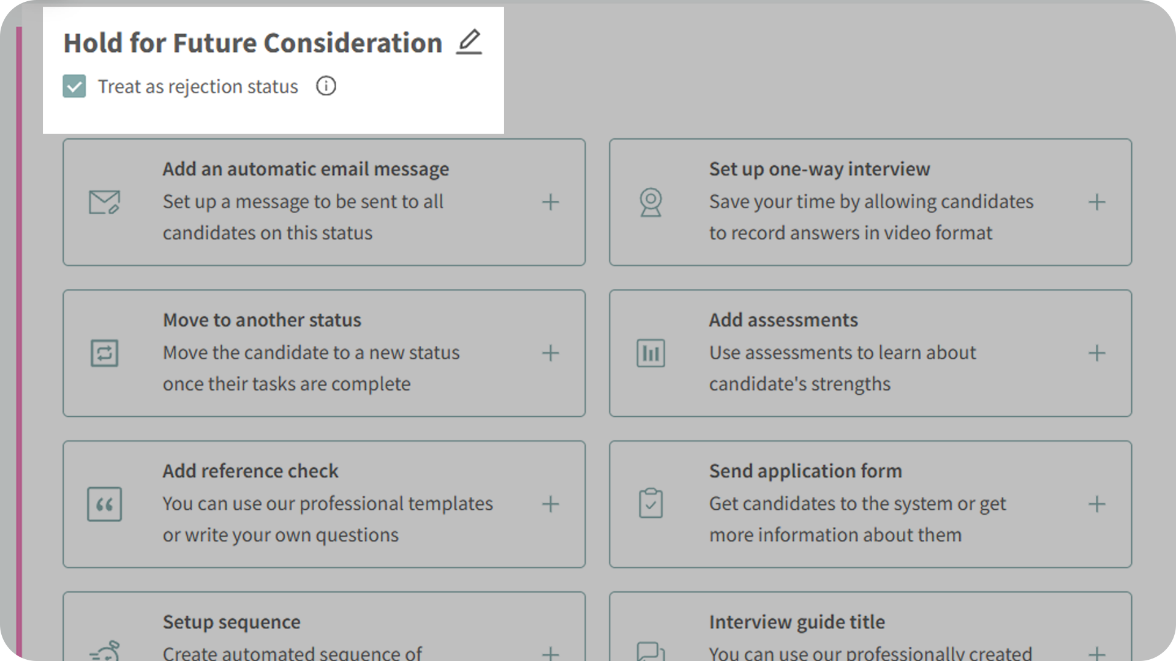The width and height of the screenshot is (1176, 661).
Task: Click the Hold for Future Consideration heading
Action: point(252,43)
